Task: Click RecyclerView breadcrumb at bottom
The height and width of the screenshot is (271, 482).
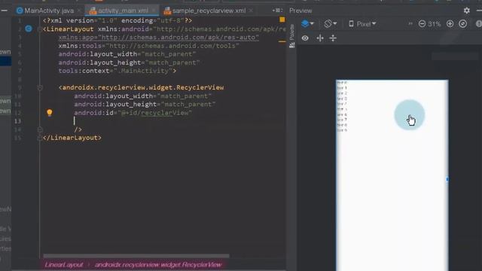Action: coord(158,265)
